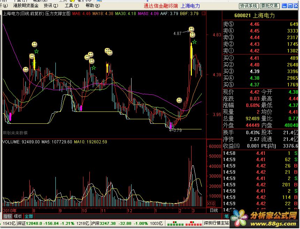This screenshot has height=229, width=300.
Task: Click the 现价 value 4.42
Action: pyautogui.click(x=255, y=92)
